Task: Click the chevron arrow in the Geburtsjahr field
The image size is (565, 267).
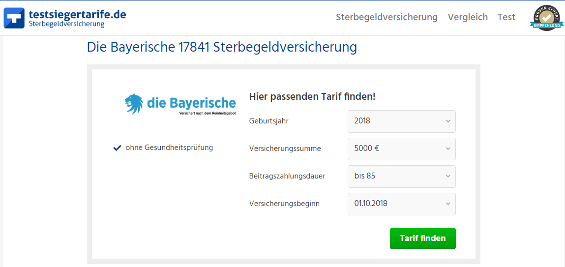Action: tap(448, 121)
